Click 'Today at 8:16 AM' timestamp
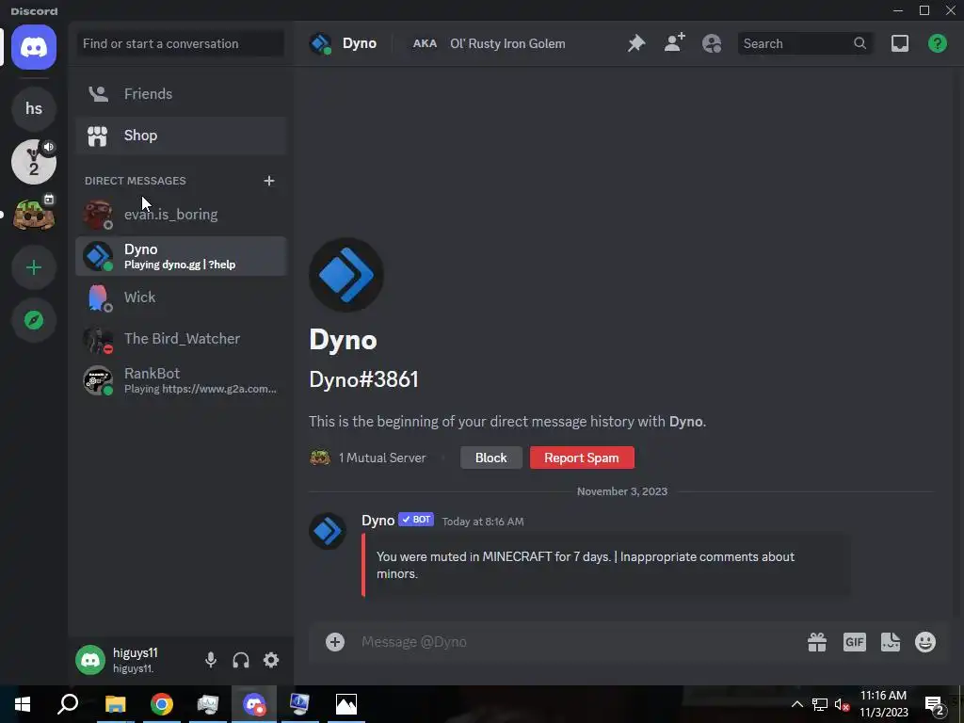Screen dimensions: 964x723 483,522
